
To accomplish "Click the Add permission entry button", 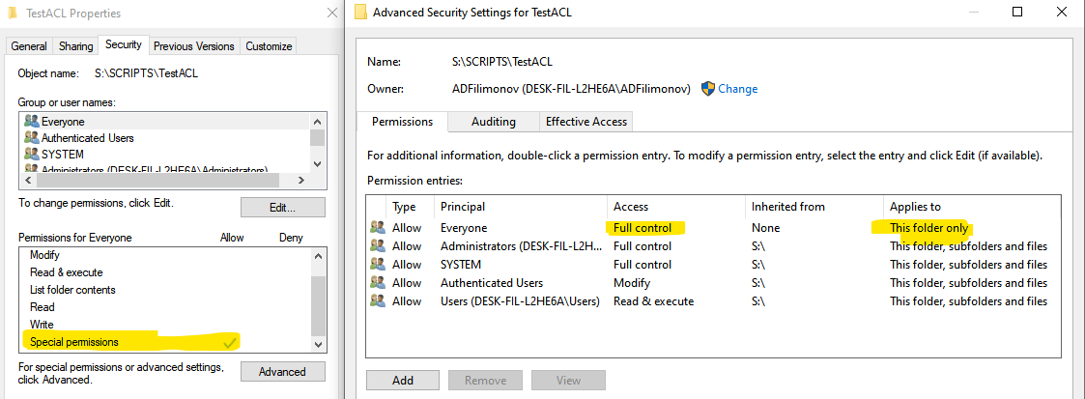I will 403,381.
